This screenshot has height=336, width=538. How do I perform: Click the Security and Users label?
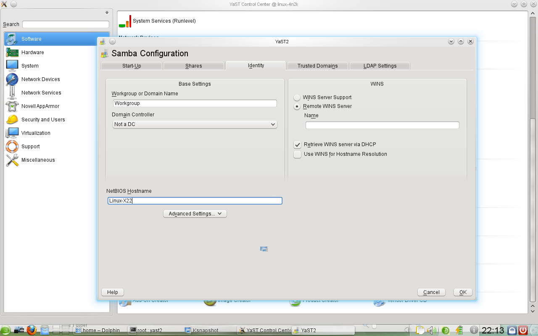[x=43, y=120]
